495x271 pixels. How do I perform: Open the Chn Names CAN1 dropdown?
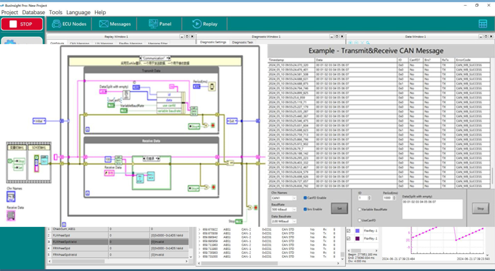pos(284,198)
